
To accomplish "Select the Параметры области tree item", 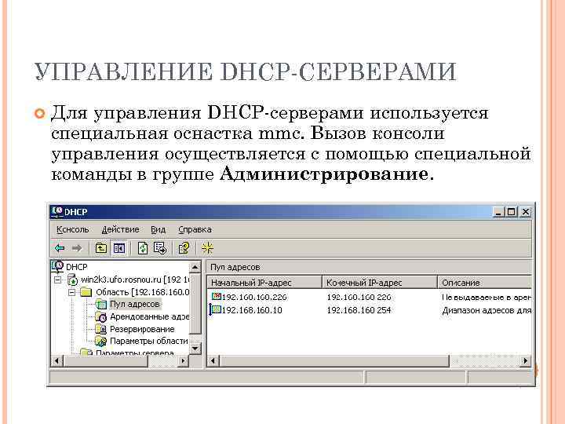I will coord(149,341).
